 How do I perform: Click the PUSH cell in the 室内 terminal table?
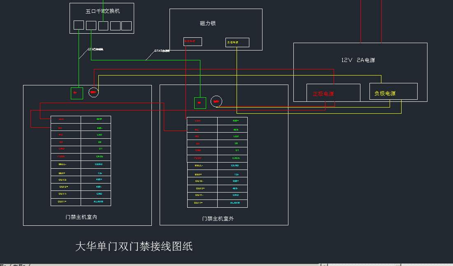tap(65, 157)
